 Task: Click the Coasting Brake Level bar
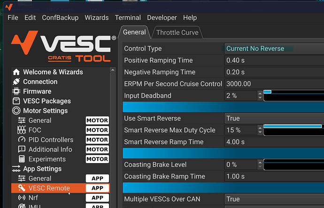(x=293, y=164)
